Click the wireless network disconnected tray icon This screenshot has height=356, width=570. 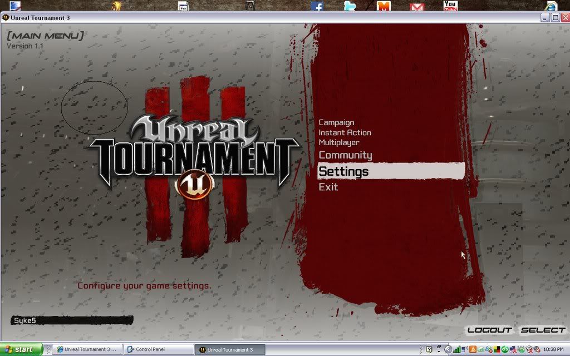point(529,350)
